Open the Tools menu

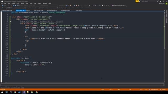coord(31,3)
